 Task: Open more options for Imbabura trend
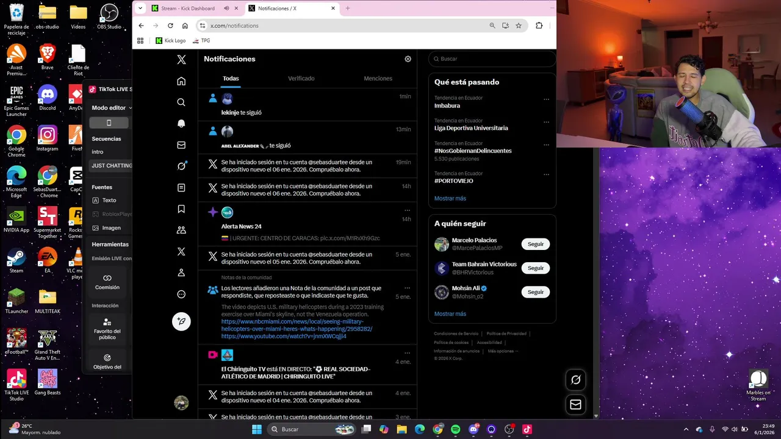tap(546, 99)
